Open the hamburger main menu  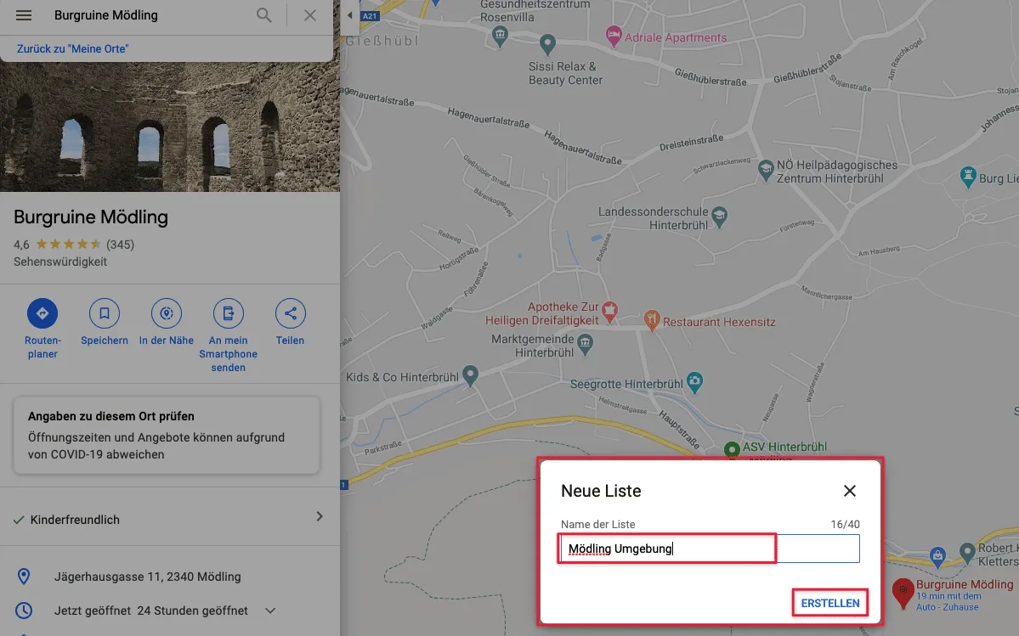pos(24,15)
